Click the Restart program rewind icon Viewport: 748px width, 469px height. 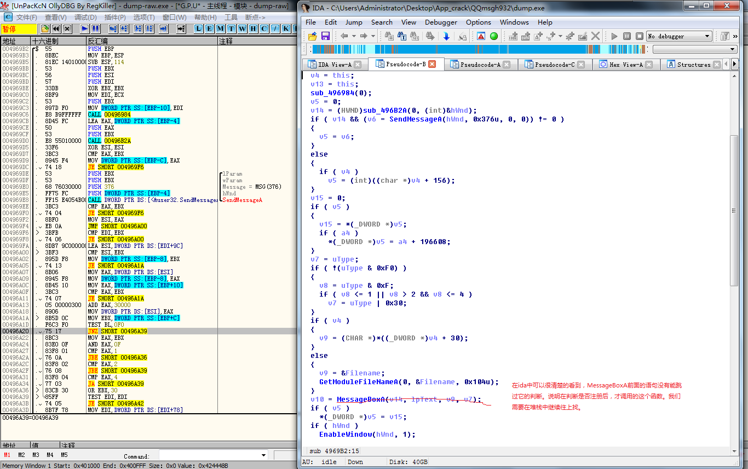click(x=56, y=28)
